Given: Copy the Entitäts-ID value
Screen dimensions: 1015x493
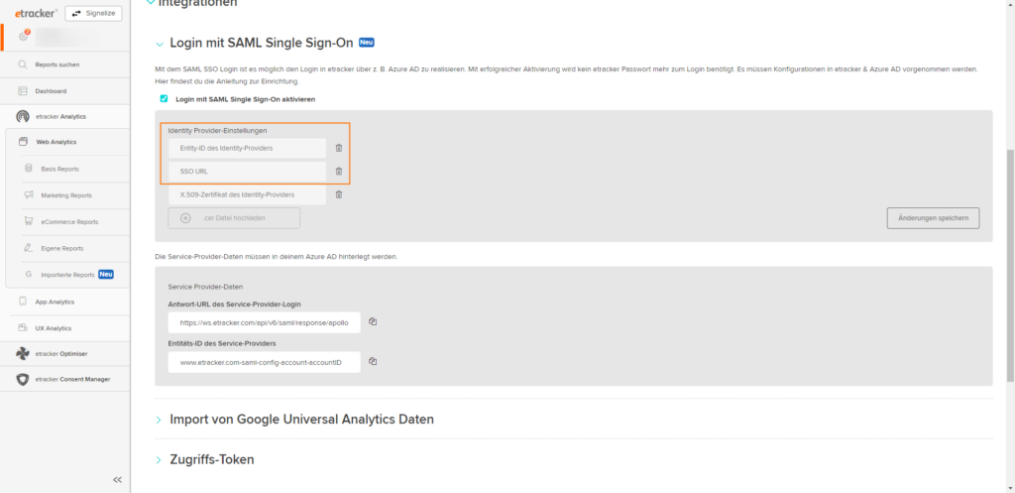Looking at the screenshot, I should [x=373, y=361].
